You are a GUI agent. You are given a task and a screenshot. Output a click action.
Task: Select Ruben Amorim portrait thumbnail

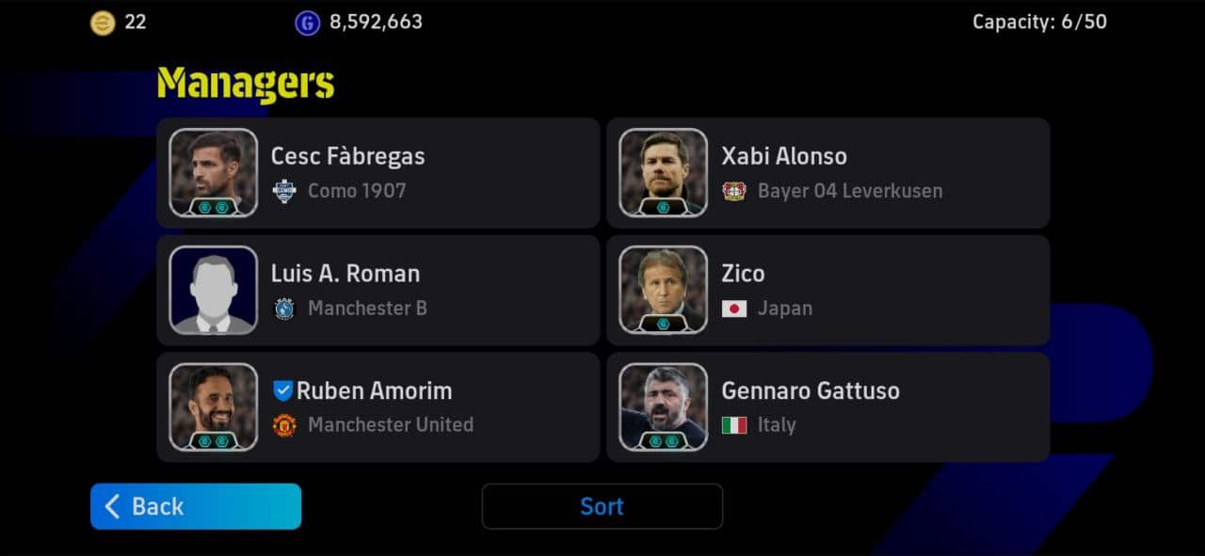214,406
